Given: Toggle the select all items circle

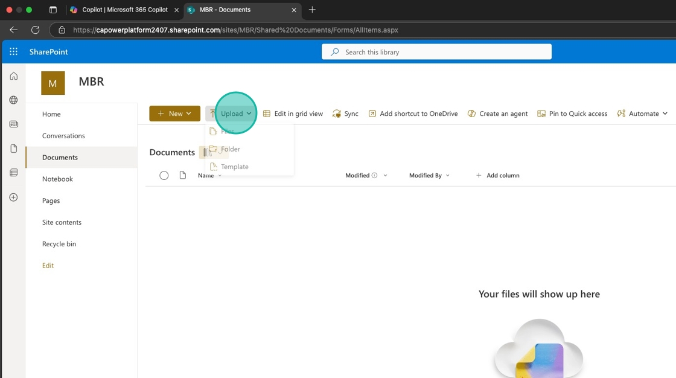Looking at the screenshot, I should tap(164, 176).
